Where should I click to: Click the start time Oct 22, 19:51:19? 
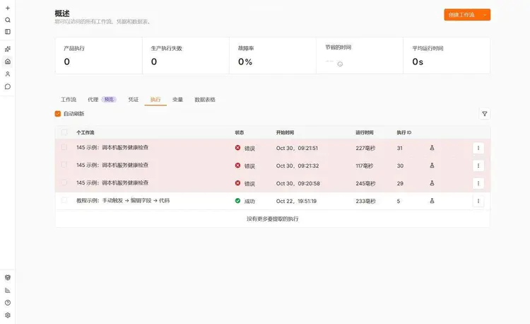pyautogui.click(x=296, y=201)
